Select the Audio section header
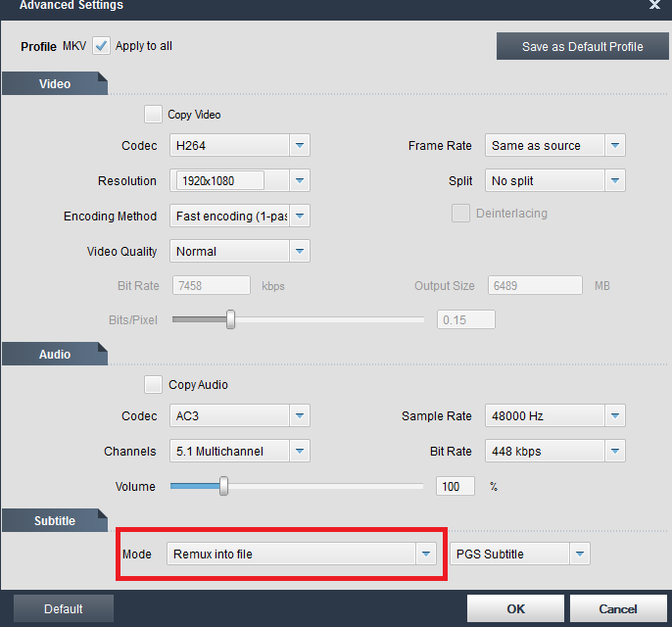 55,354
